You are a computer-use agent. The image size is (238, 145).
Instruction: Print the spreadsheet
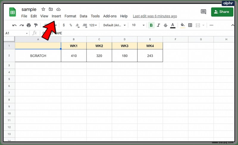pos(29,25)
